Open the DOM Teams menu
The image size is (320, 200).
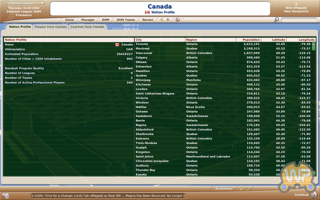coord(125,20)
